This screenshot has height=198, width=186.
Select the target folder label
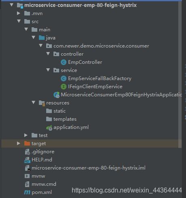38,144
